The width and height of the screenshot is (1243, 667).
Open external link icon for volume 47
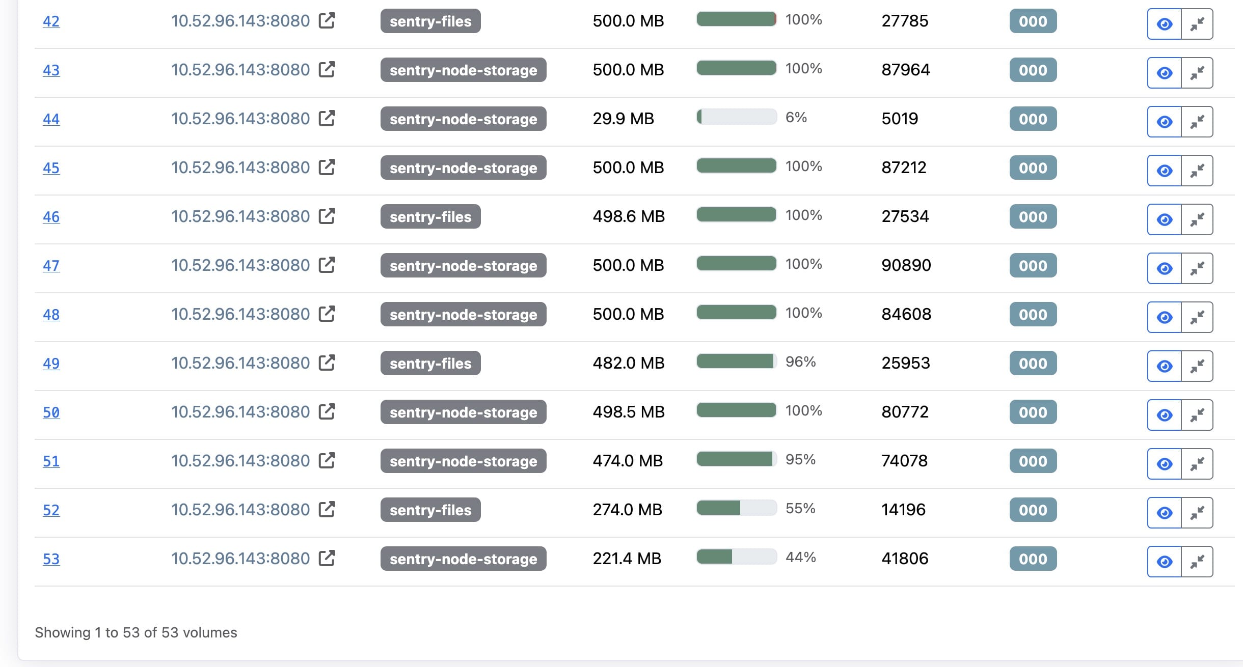(327, 265)
